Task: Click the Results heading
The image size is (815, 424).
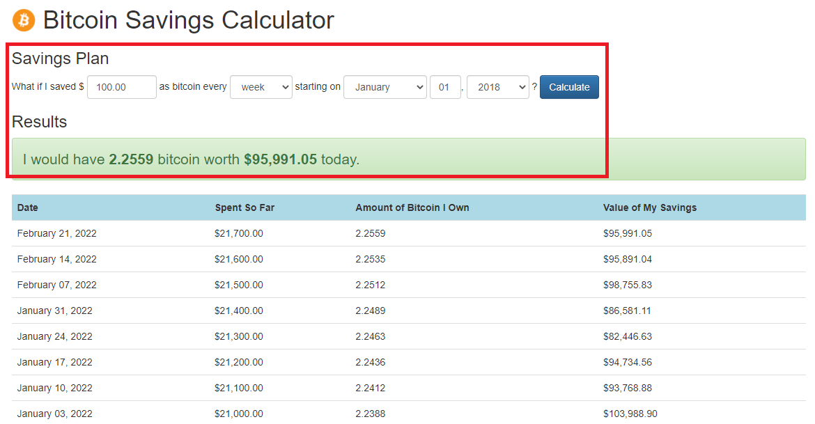Action: point(40,122)
